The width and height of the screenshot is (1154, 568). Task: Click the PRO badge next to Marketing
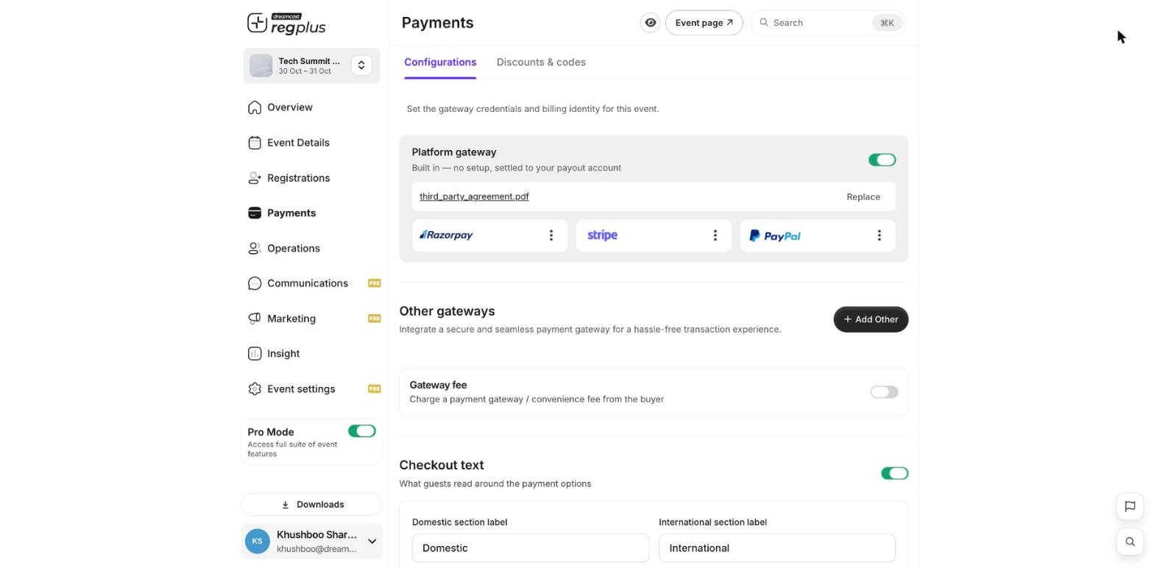pyautogui.click(x=374, y=319)
